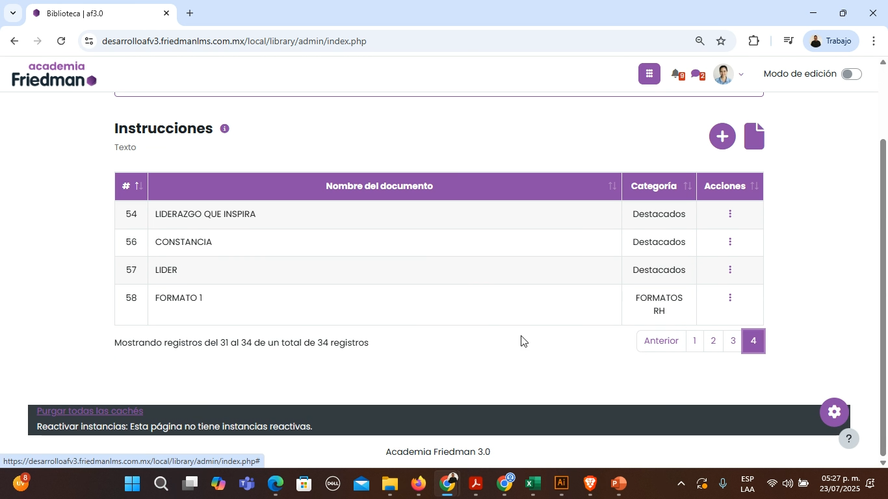
Task: Sort by Acciones column
Action: [730, 186]
